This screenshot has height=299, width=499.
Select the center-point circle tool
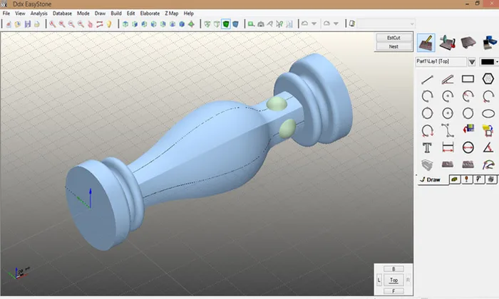(x=448, y=113)
